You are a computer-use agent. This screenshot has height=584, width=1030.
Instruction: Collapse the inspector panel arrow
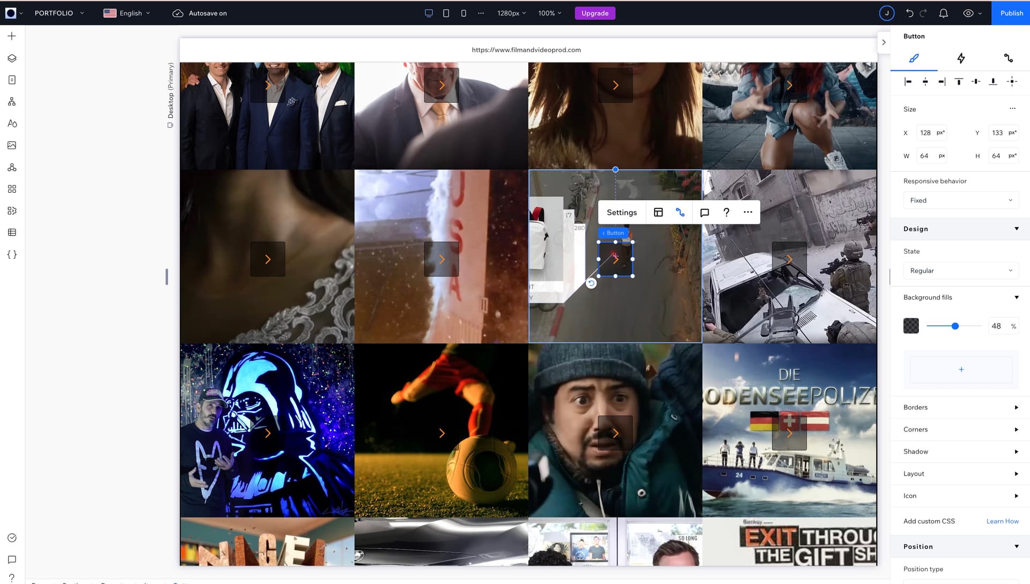click(x=884, y=42)
